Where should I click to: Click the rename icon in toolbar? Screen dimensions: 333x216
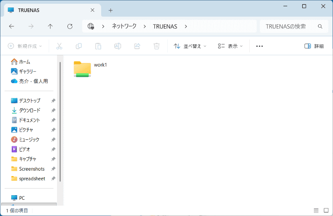click(x=118, y=46)
